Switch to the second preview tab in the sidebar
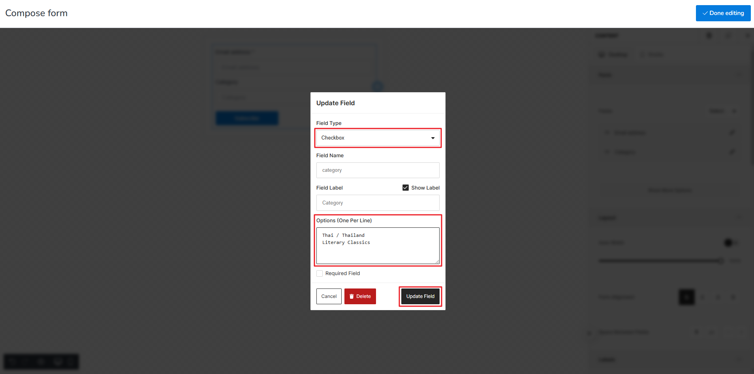Viewport: 754px width, 374px height. 652,54
